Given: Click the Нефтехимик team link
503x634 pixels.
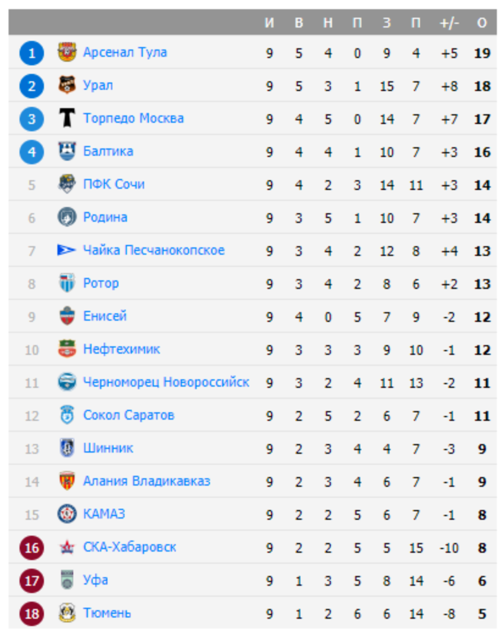Looking at the screenshot, I should (121, 349).
